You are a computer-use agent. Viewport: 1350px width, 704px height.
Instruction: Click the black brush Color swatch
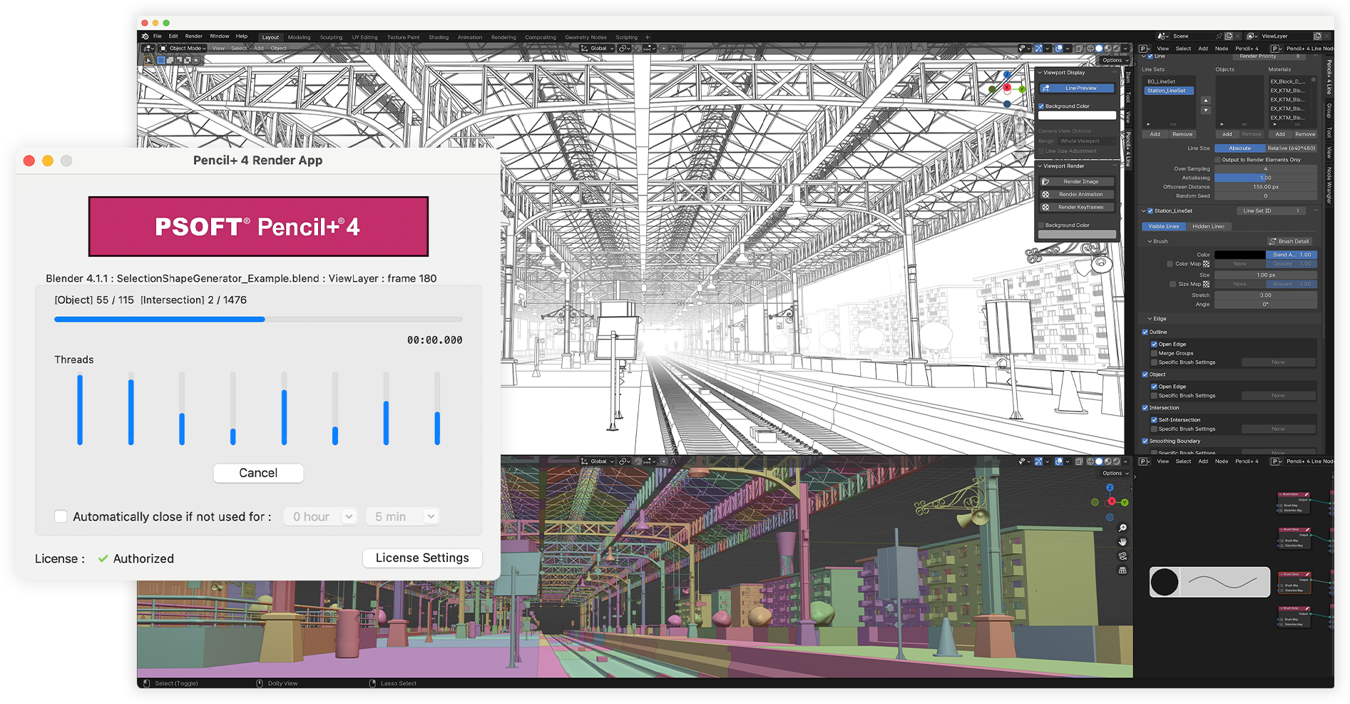1239,255
